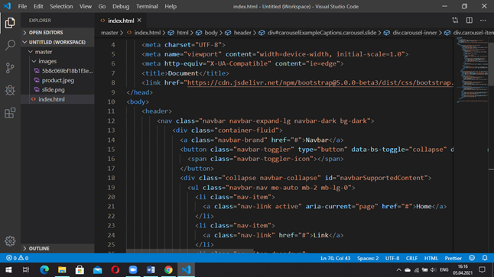Open product.jpeg in the explorer
The width and height of the screenshot is (494, 277).
pos(58,80)
